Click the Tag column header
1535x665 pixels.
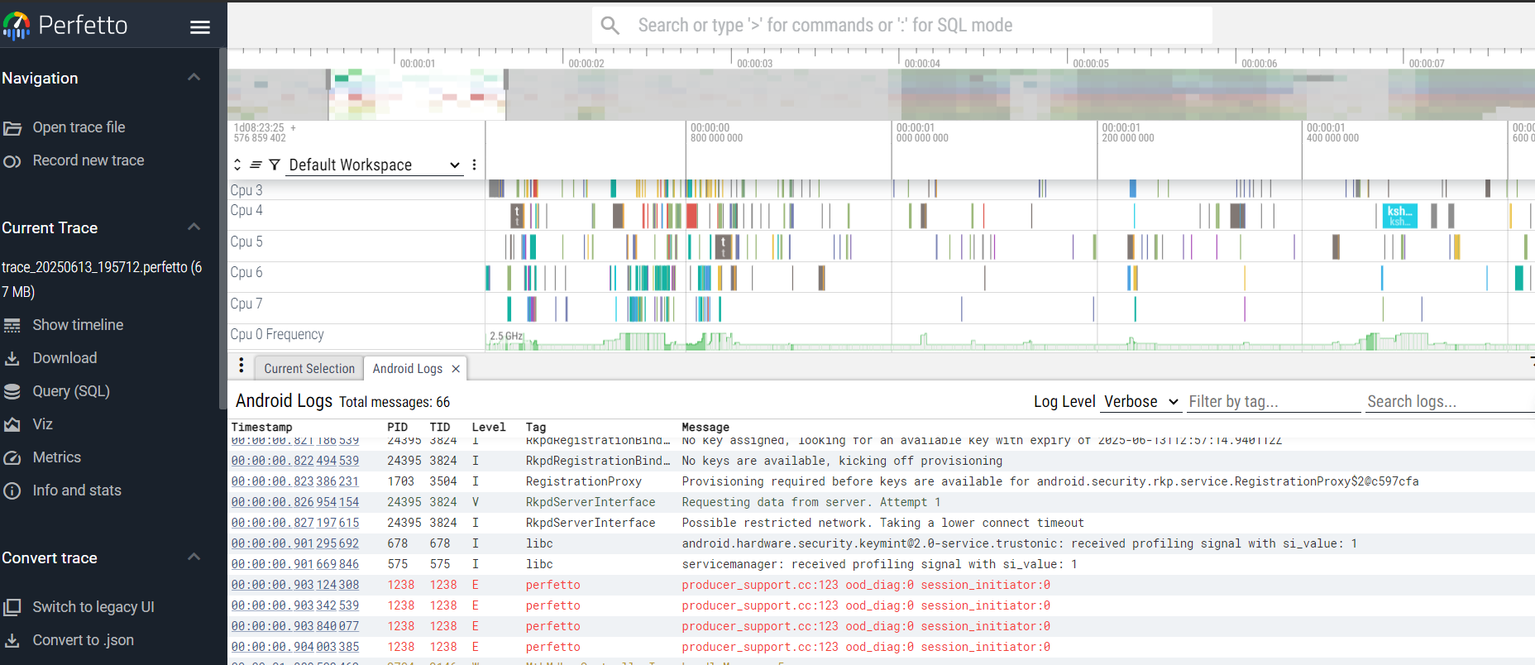pos(536,427)
